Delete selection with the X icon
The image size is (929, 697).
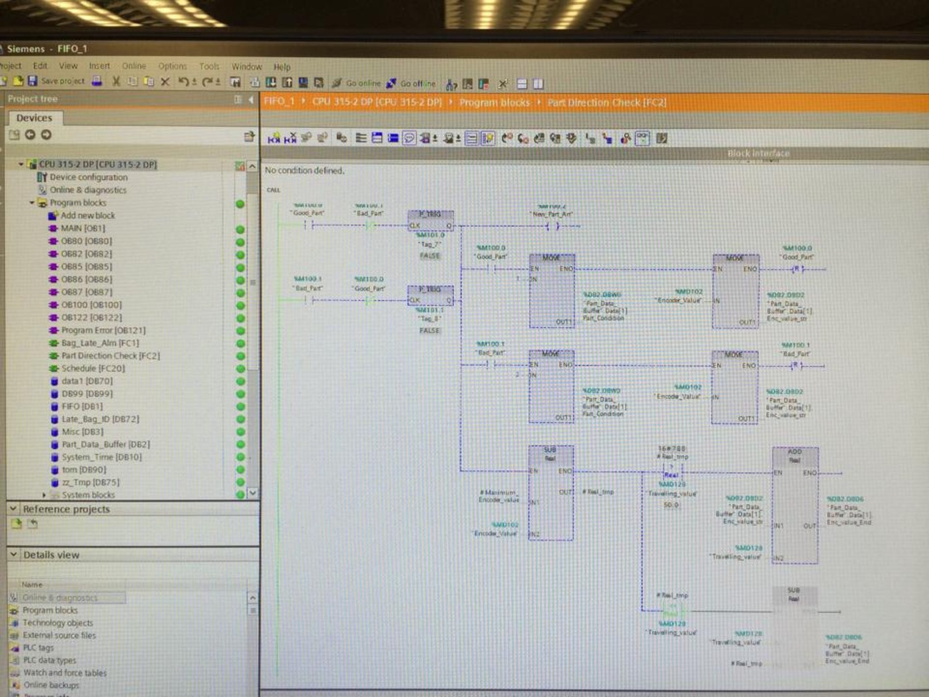pyautogui.click(x=165, y=82)
